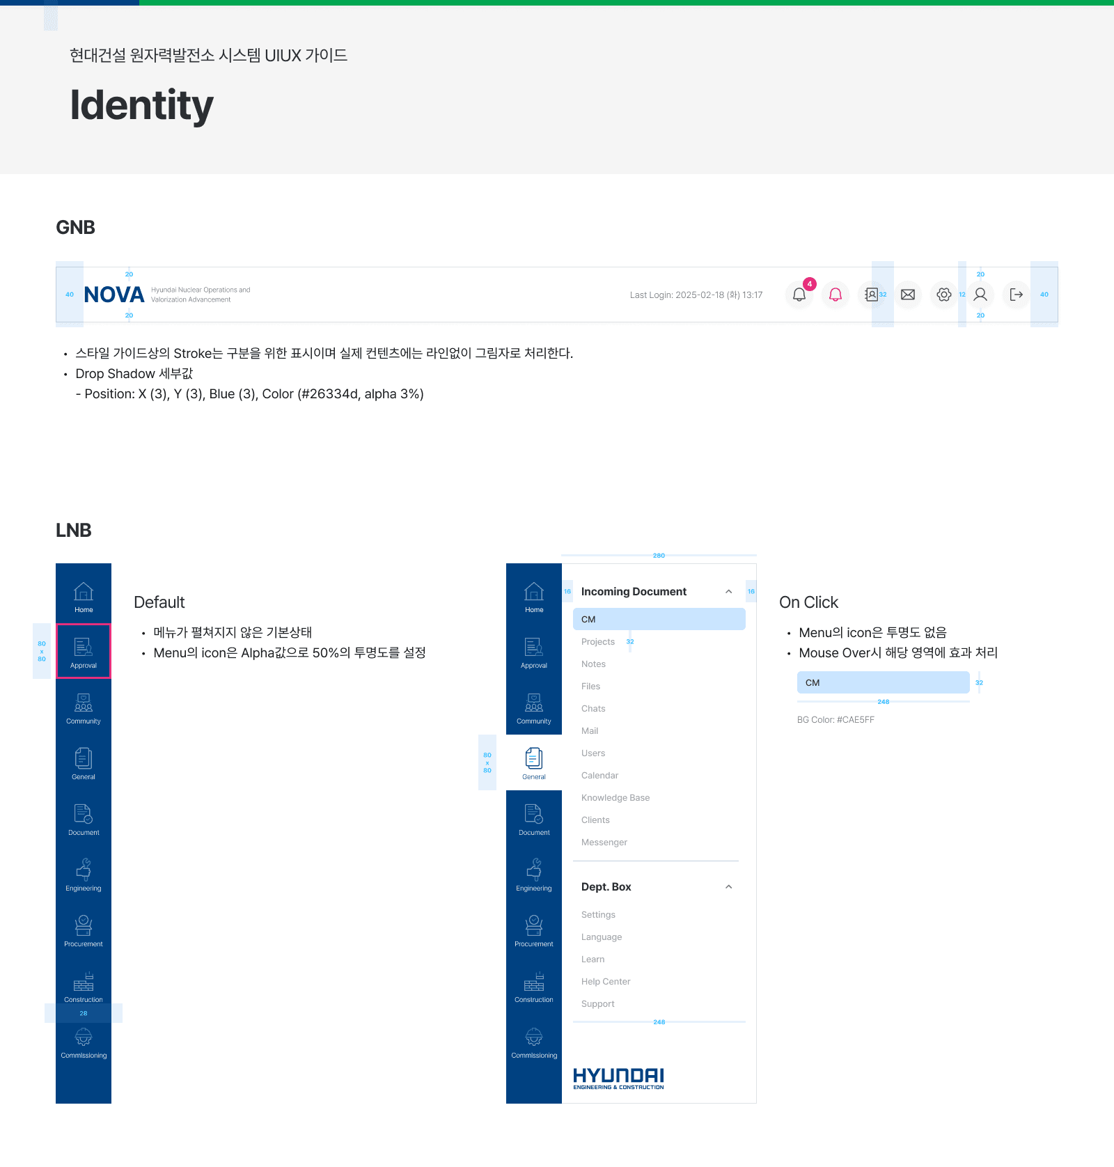Click the user profile icon

coord(980,295)
